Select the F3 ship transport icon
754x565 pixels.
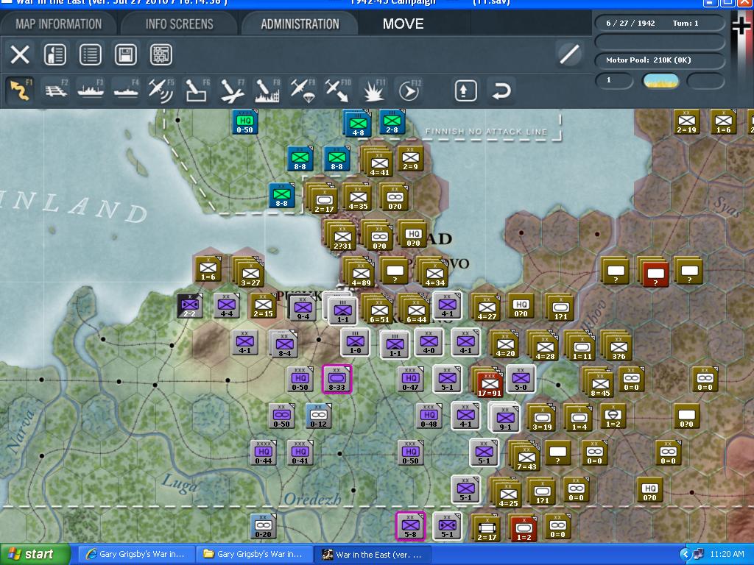[89, 90]
